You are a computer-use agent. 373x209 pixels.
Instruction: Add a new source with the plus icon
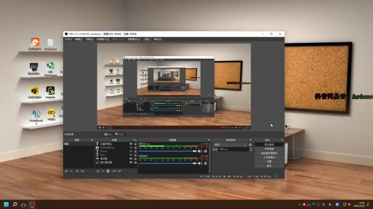pyautogui.click(x=98, y=171)
